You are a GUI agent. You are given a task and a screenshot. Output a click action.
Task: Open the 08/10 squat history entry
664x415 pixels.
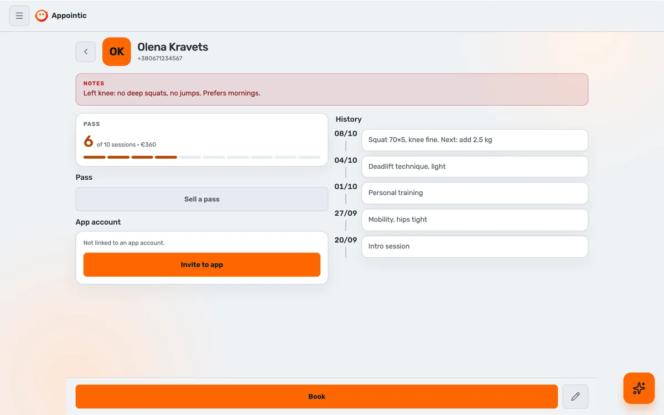point(475,140)
